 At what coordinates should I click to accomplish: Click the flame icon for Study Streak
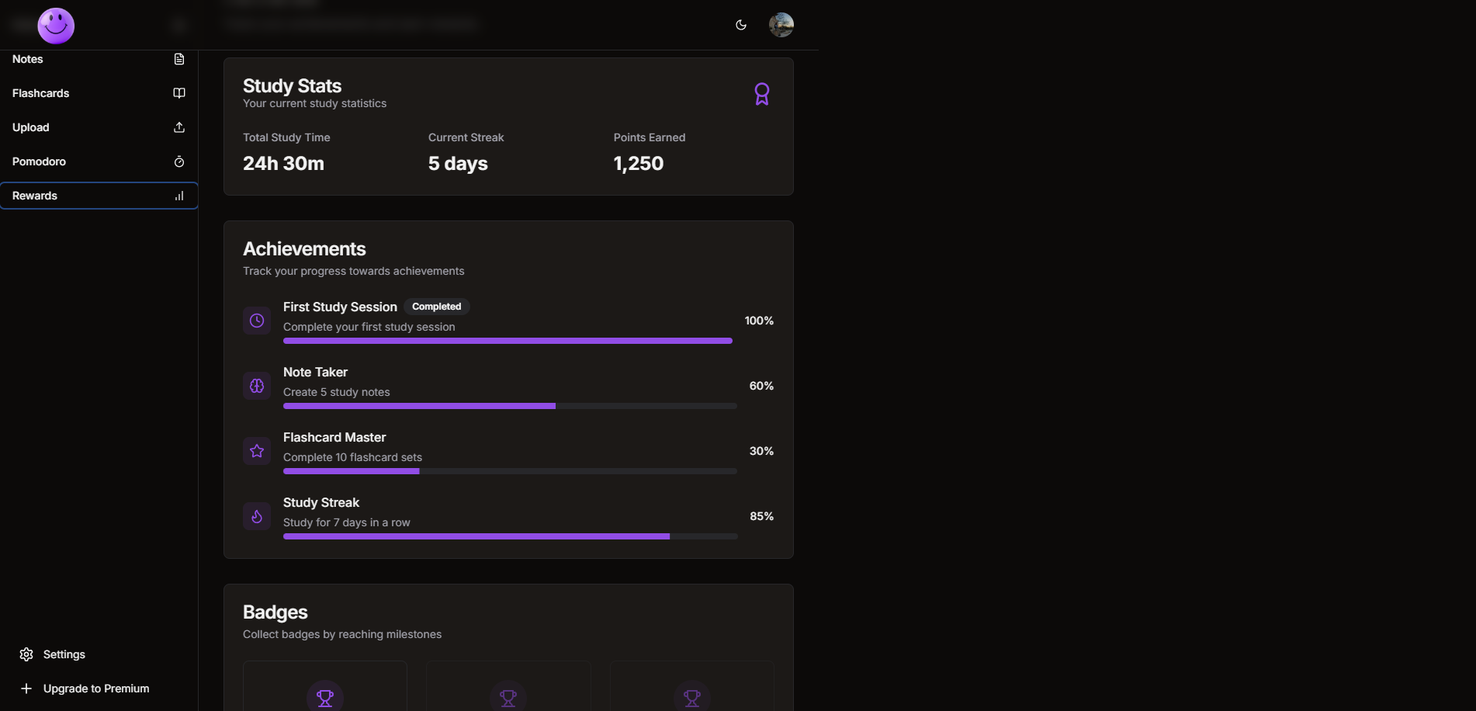[x=257, y=516]
